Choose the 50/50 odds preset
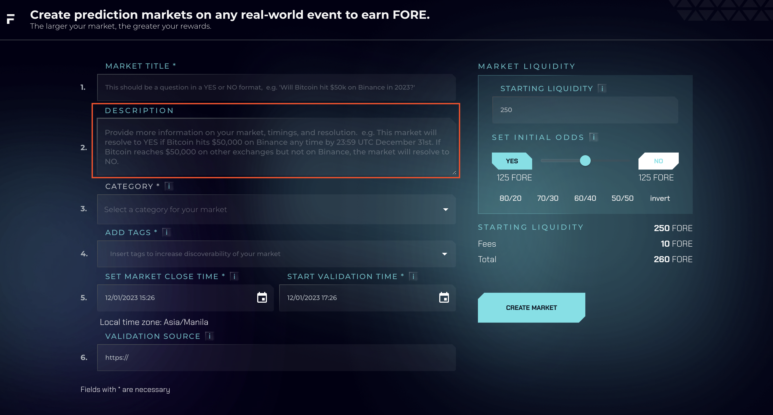Screen dimensions: 773x415 point(622,198)
